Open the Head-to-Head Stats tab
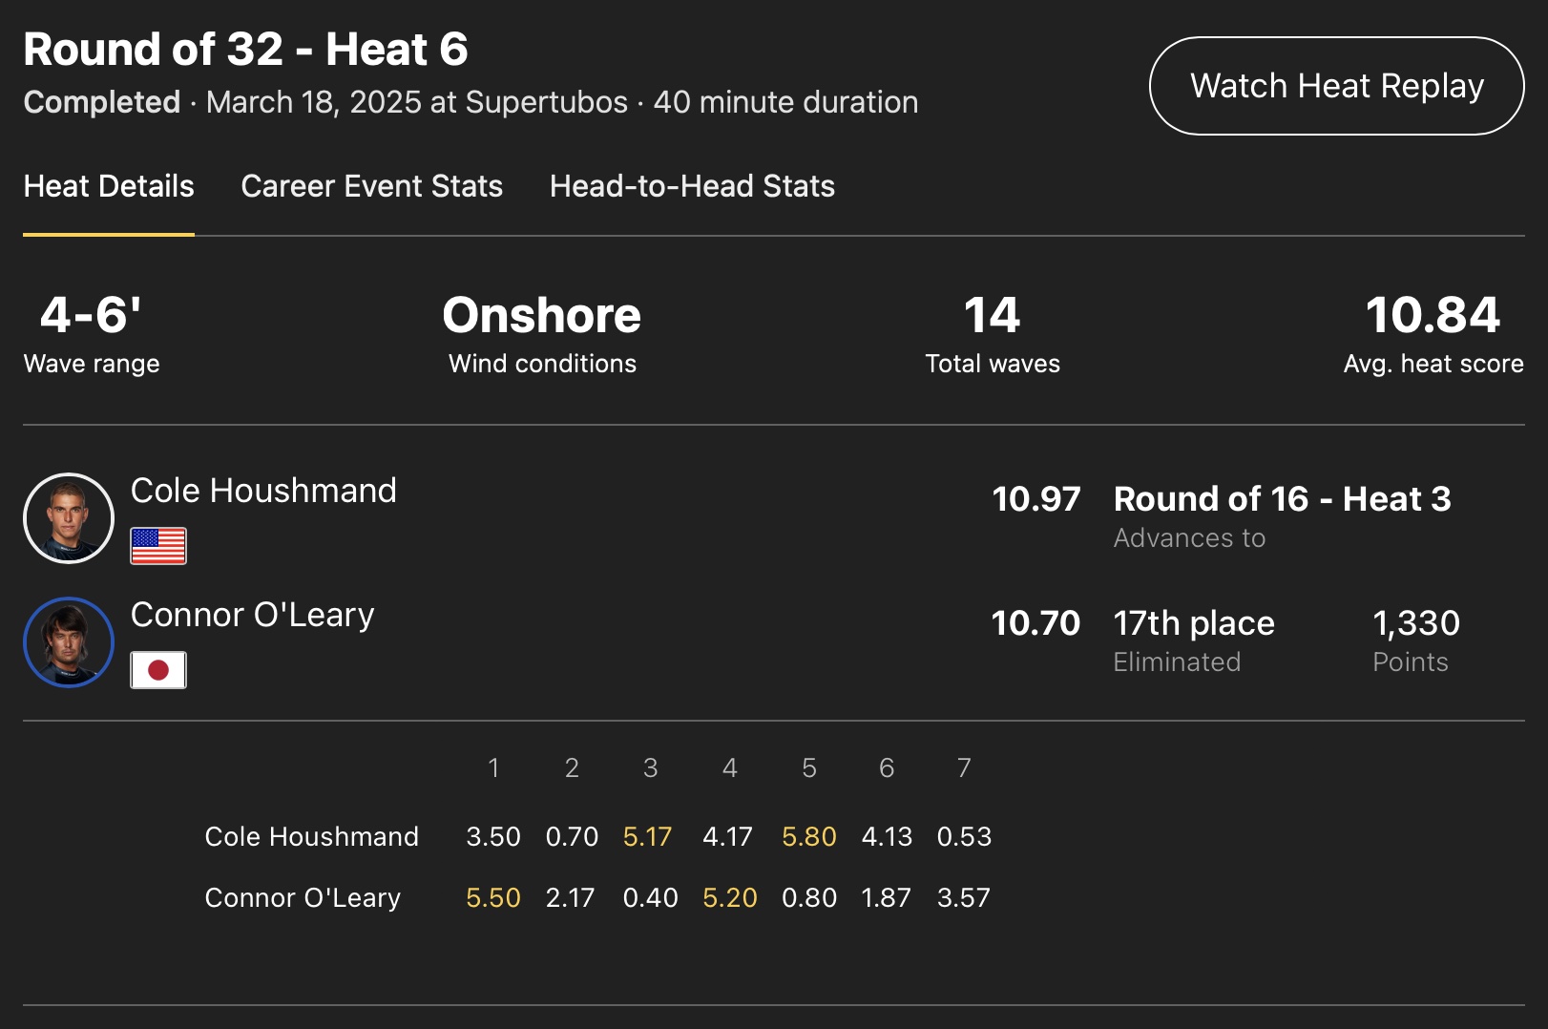This screenshot has width=1548, height=1029. 692,186
